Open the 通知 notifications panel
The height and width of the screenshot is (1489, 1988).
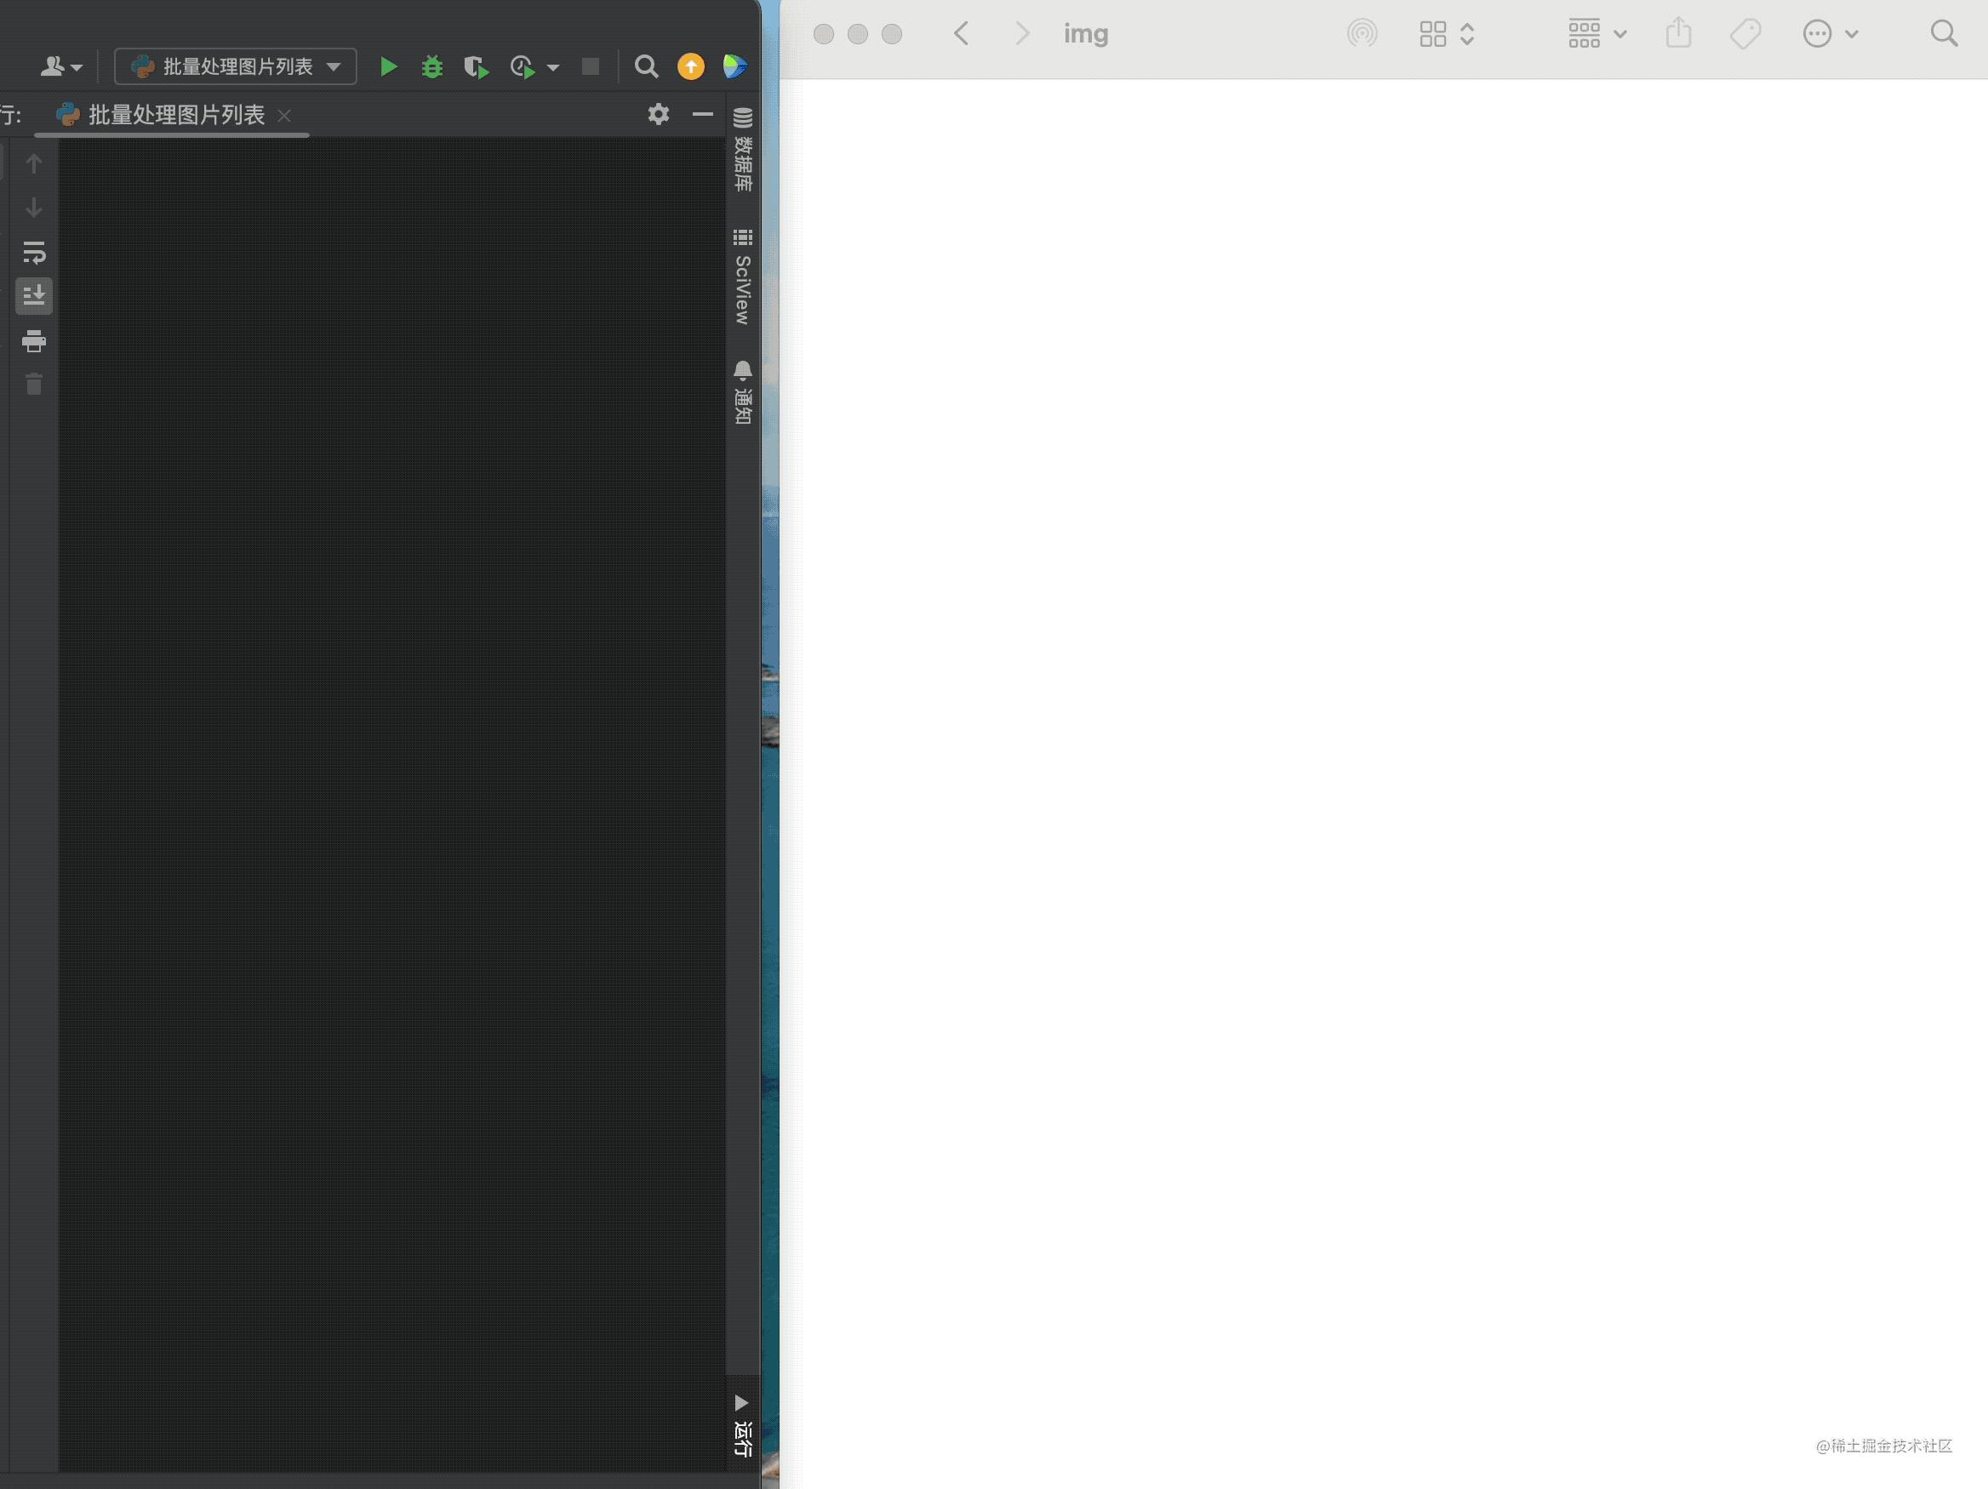coord(742,393)
